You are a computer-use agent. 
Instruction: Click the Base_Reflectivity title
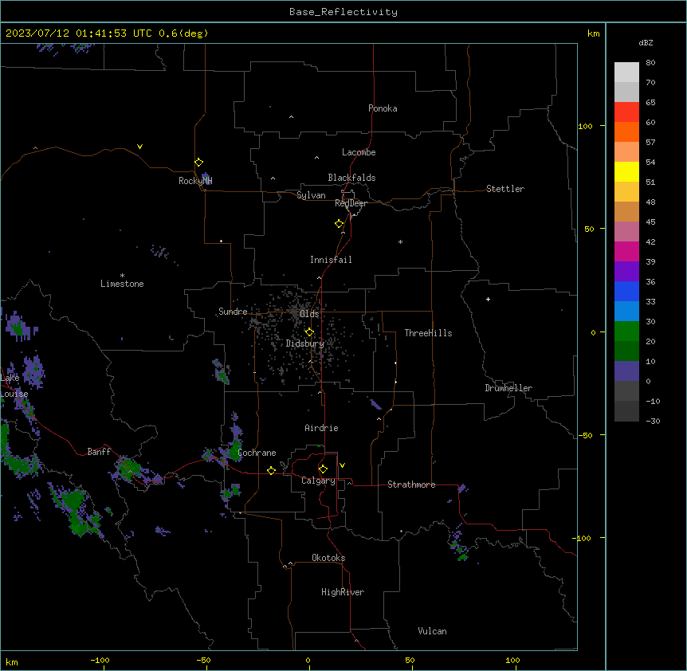point(343,12)
